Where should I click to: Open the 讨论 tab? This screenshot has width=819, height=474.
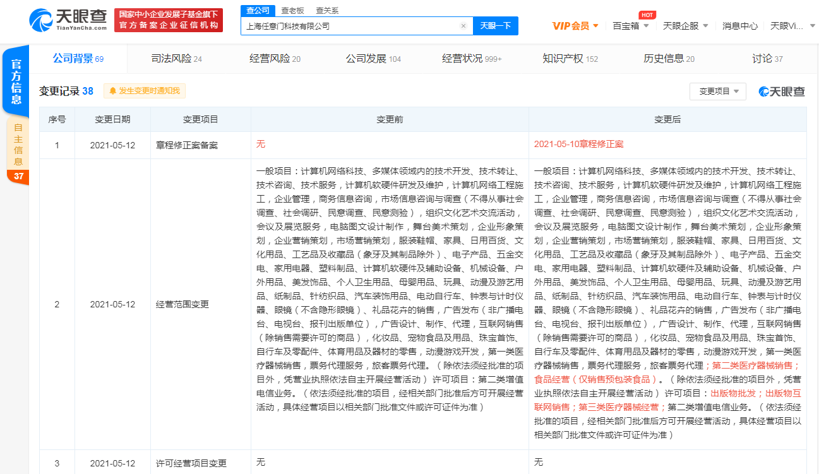click(767, 59)
